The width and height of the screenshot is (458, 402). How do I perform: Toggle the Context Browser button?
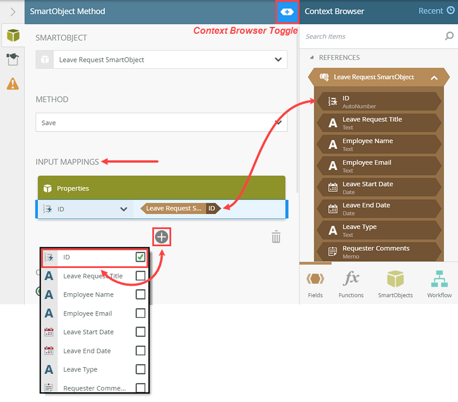[287, 12]
